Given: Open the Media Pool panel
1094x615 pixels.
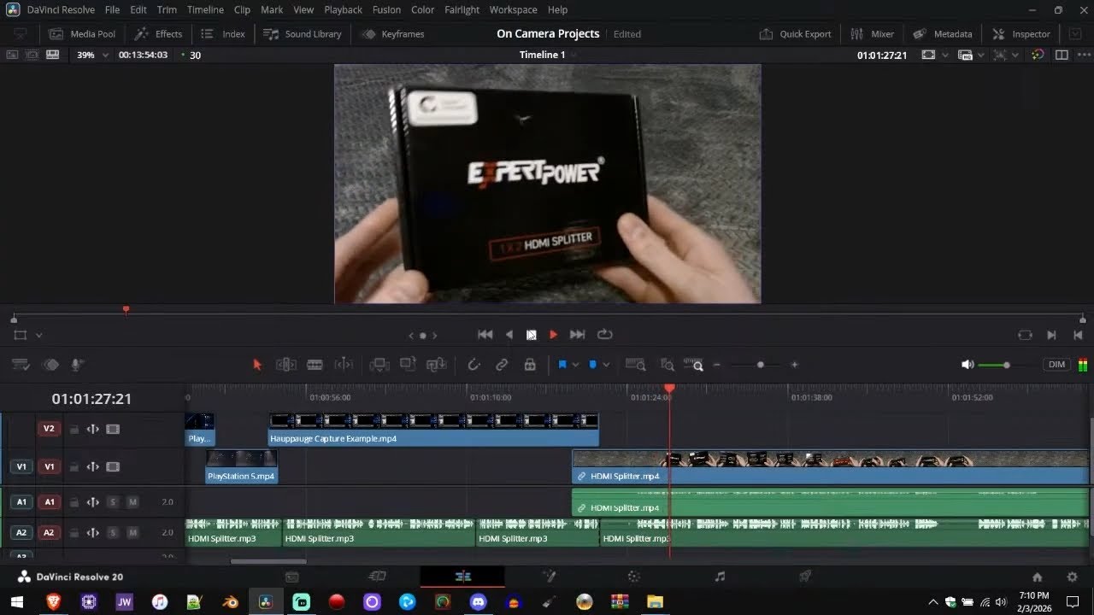Looking at the screenshot, I should pyautogui.click(x=82, y=34).
